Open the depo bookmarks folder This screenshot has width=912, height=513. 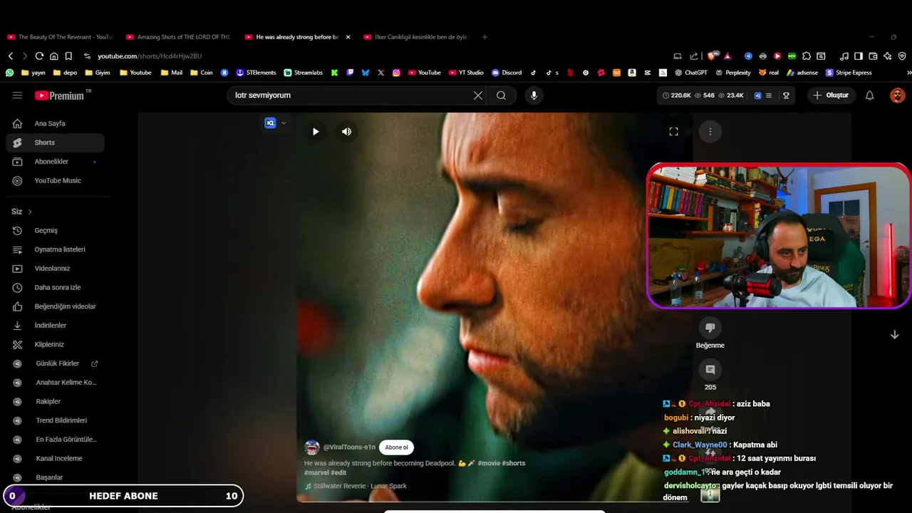tap(65, 73)
